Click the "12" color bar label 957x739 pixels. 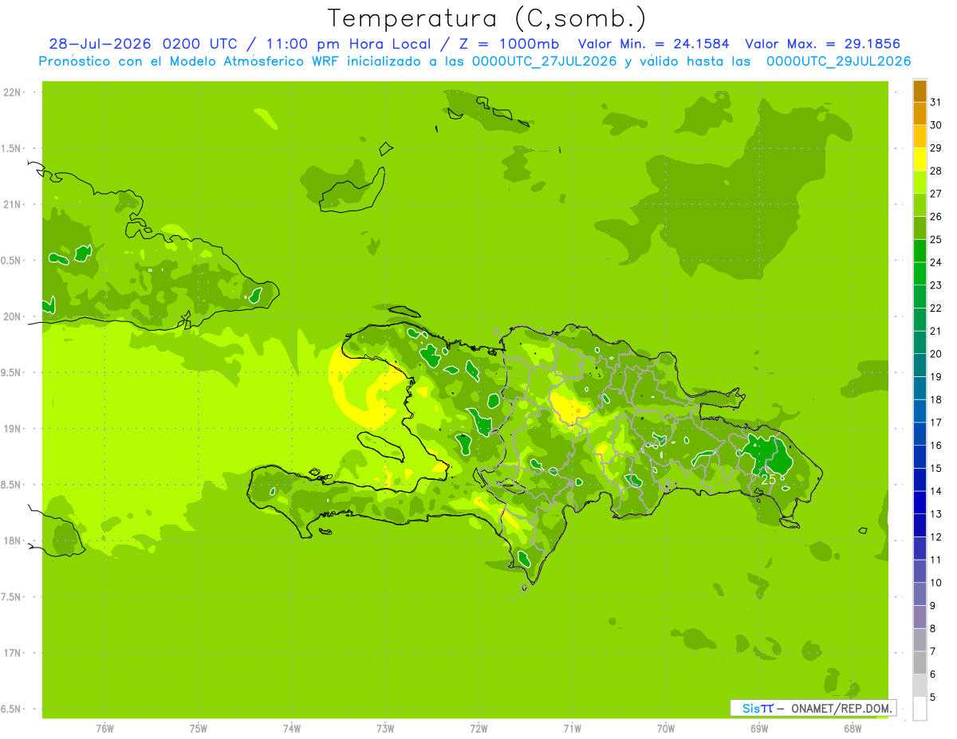(x=936, y=537)
